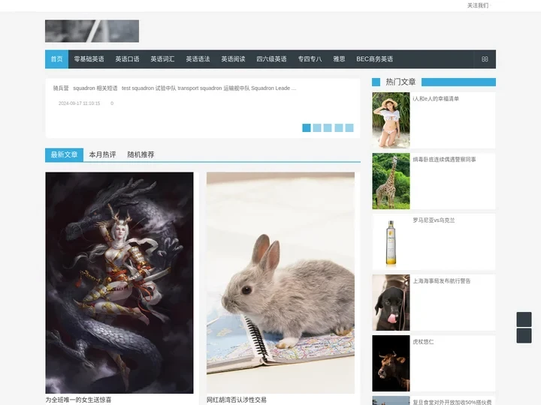Select the third slider pagination dot
541x405 pixels.
coord(328,127)
